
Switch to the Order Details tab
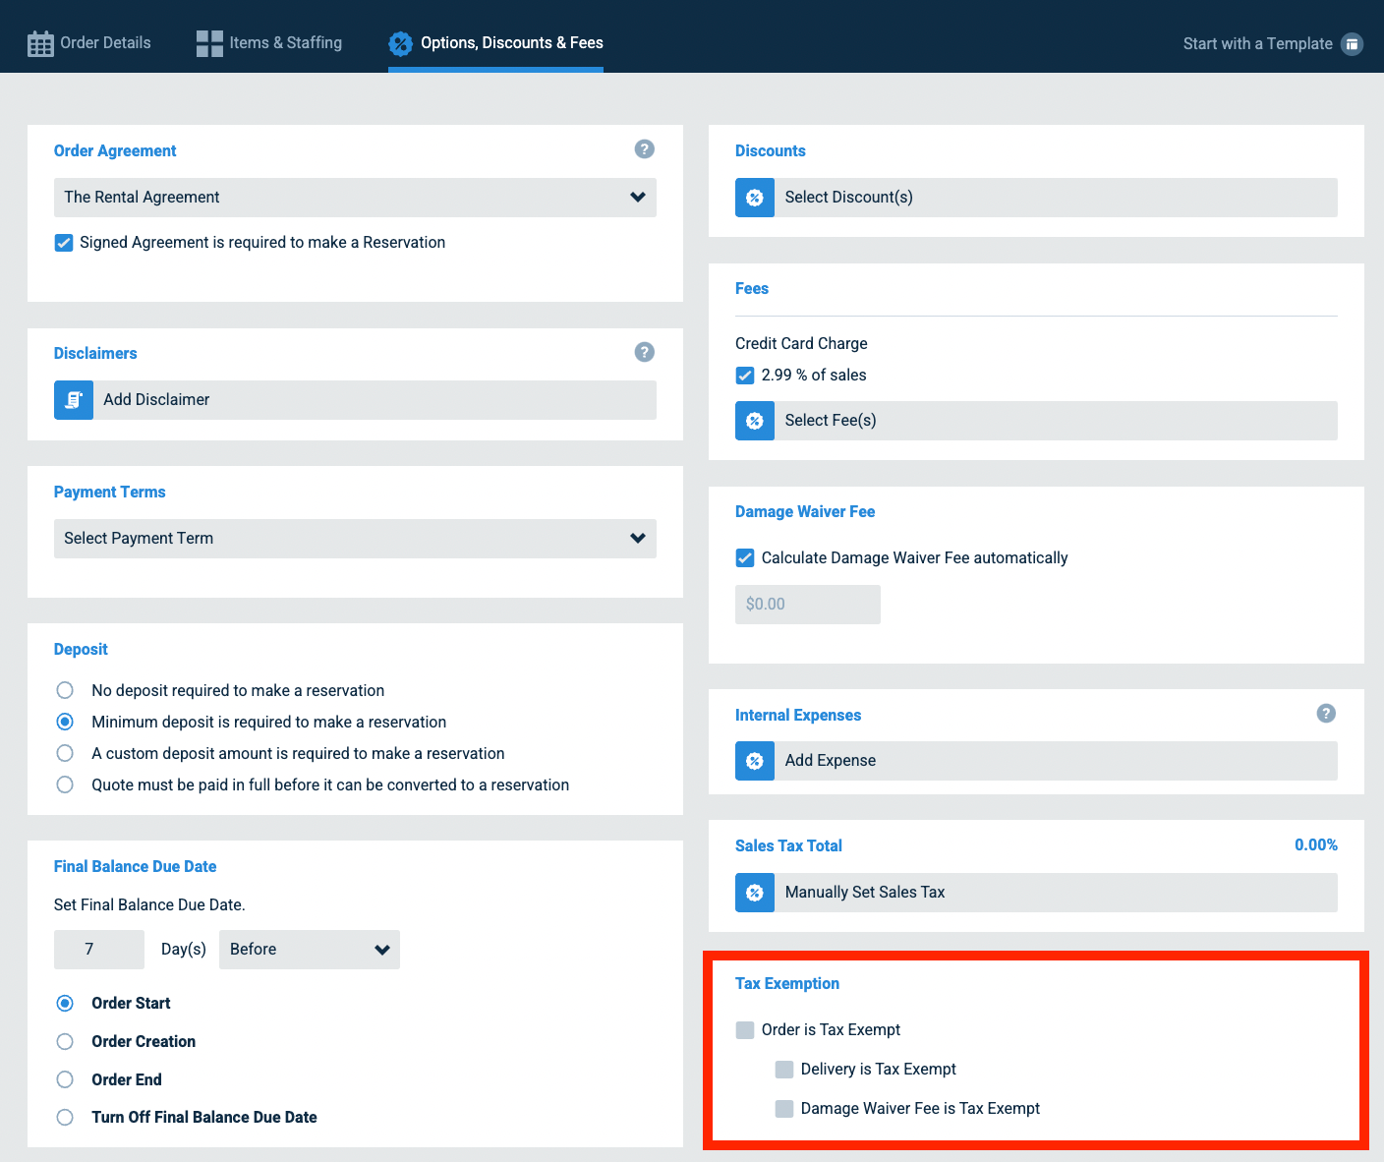point(89,43)
